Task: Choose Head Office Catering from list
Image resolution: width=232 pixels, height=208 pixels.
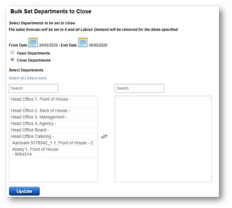Action: click(32, 136)
